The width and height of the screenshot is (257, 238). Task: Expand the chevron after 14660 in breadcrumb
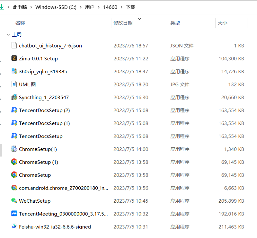tap(121, 7)
